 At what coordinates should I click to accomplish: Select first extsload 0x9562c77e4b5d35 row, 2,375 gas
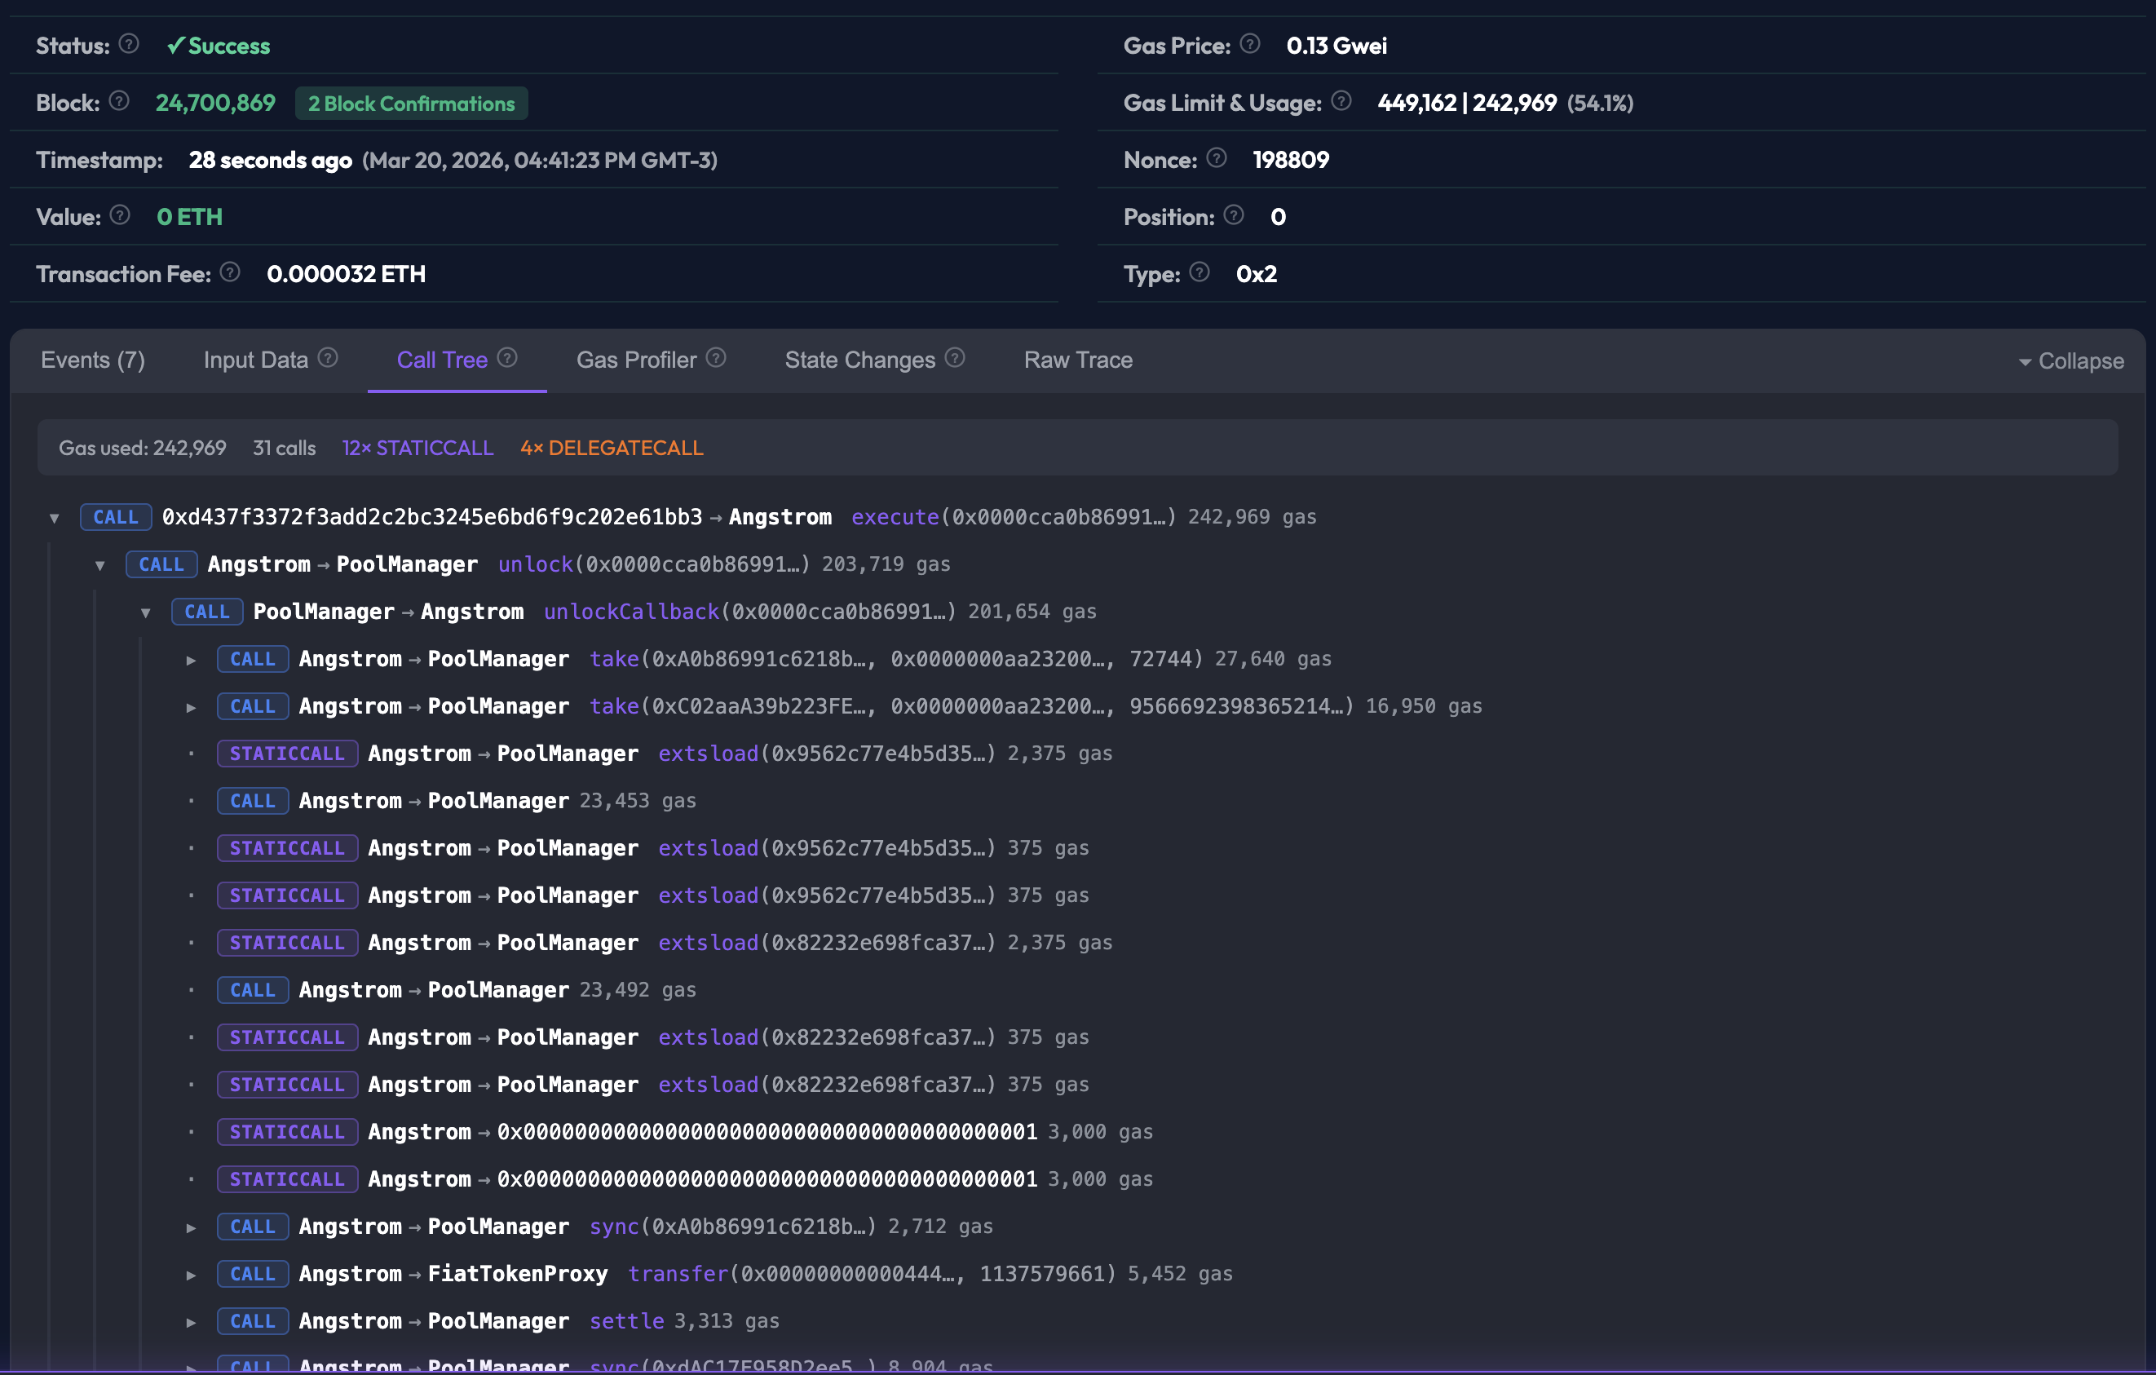[x=665, y=754]
